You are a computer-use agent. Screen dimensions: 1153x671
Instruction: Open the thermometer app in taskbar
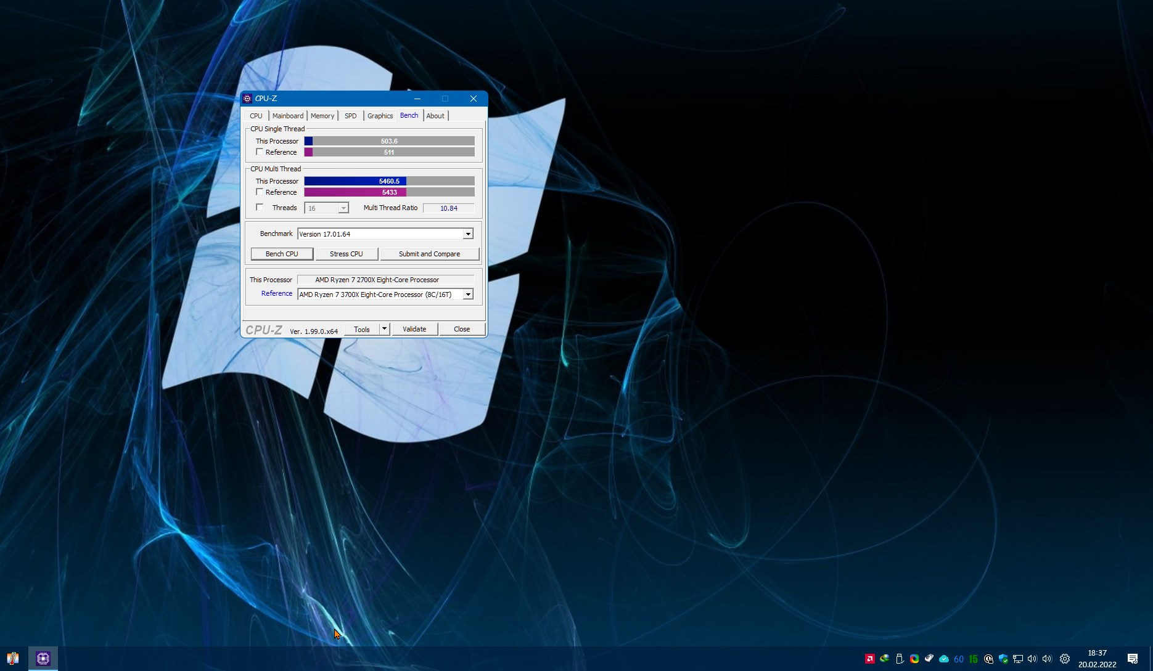[x=13, y=659]
